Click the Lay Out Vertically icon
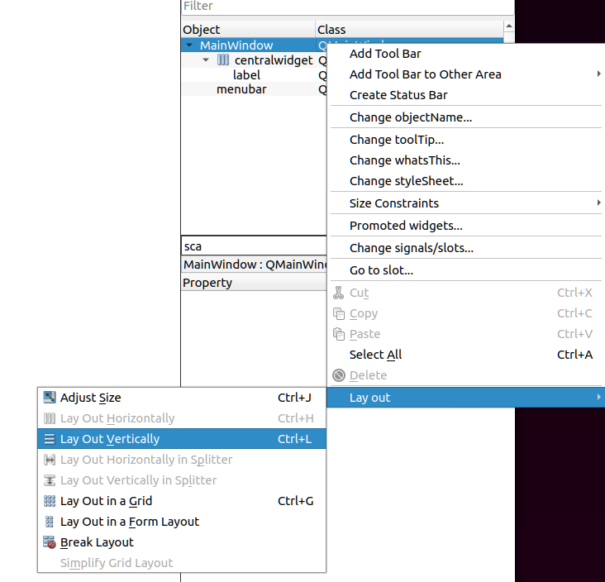605x582 pixels. pyautogui.click(x=50, y=439)
